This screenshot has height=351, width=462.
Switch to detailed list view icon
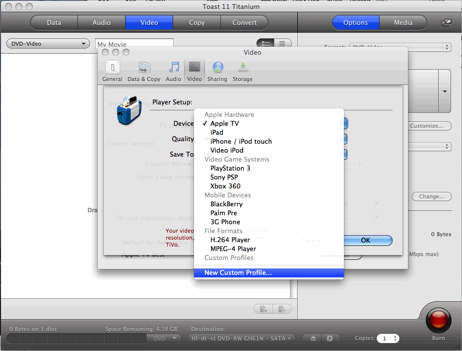pyautogui.click(x=265, y=44)
